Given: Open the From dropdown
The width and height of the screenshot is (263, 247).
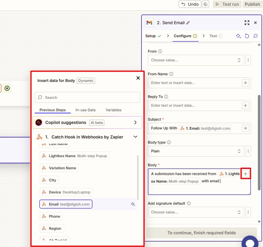Looking at the screenshot, I should pyautogui.click(x=196, y=60).
